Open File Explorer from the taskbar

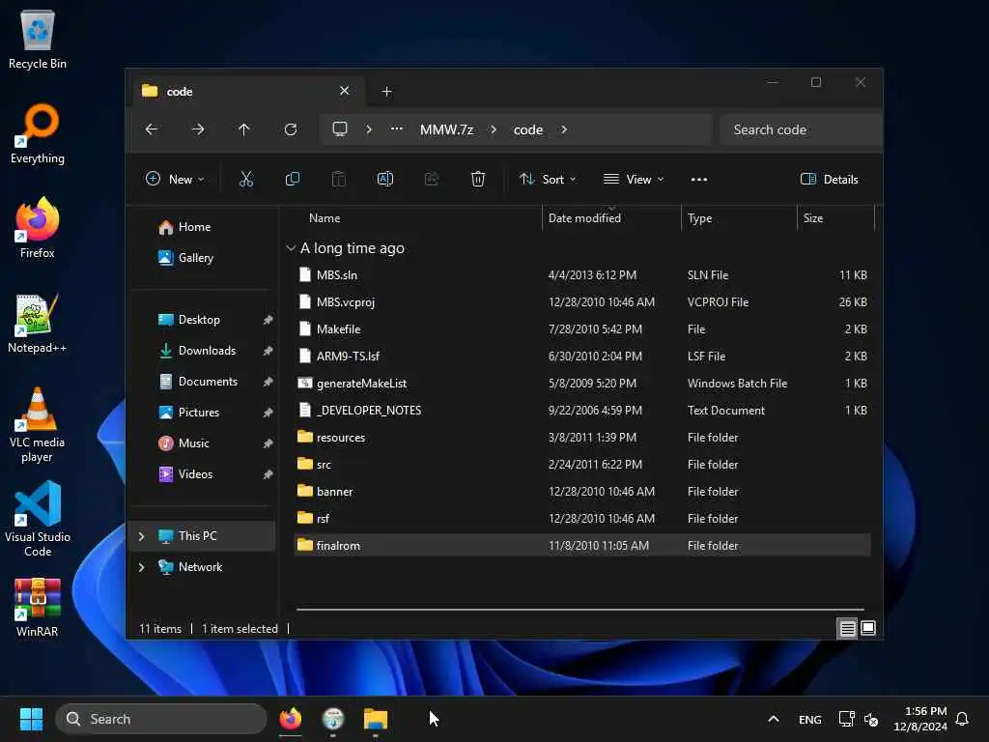pyautogui.click(x=376, y=719)
